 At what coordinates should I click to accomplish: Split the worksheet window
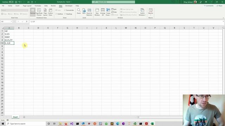(x=114, y=9)
